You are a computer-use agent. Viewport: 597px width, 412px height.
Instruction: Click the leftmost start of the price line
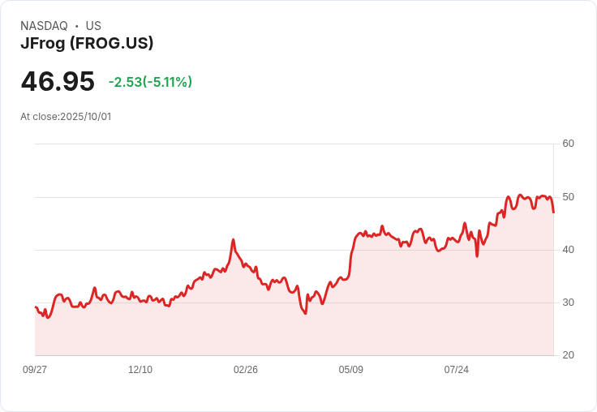coord(35,307)
